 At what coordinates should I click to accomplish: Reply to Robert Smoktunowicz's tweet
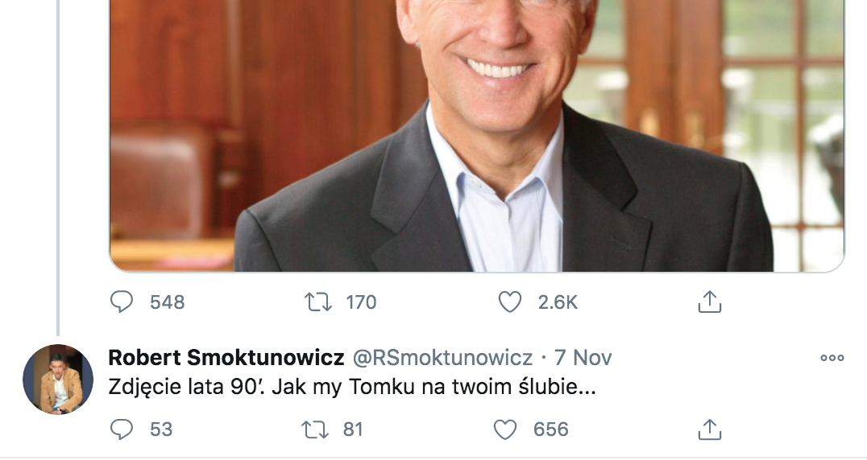[x=122, y=429]
